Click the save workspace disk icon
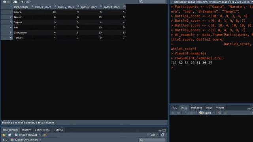253x142 pixels. click(x=9, y=135)
